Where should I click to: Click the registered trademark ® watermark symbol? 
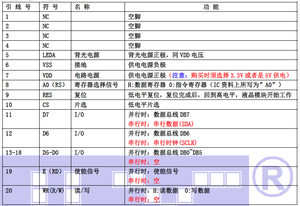[272, 175]
